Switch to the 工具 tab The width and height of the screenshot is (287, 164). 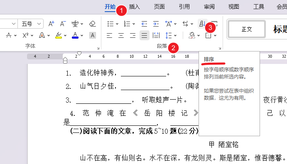tap(259, 7)
